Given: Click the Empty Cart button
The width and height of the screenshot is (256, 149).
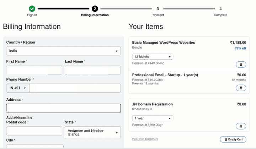Looking at the screenshot, I should (233, 139).
